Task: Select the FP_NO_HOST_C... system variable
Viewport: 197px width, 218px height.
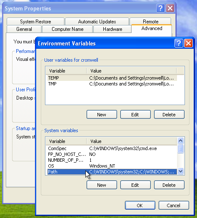Action: pyautogui.click(x=112, y=154)
